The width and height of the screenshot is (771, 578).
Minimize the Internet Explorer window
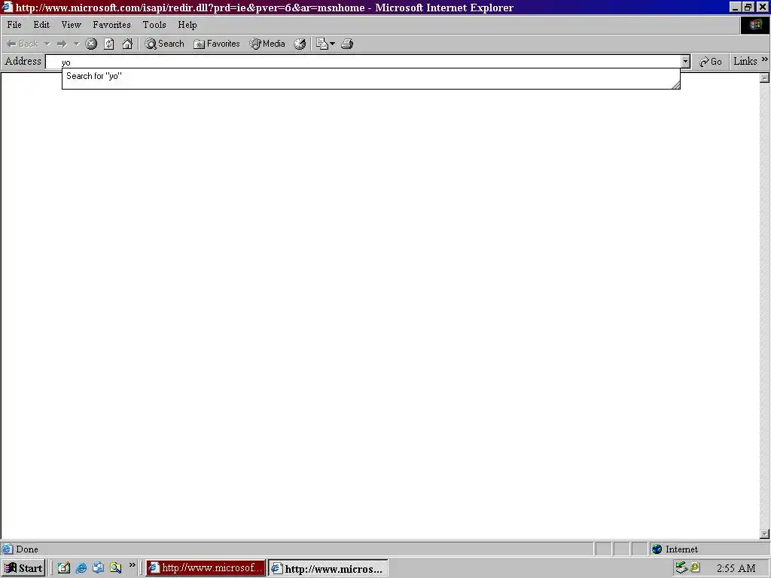(x=735, y=7)
